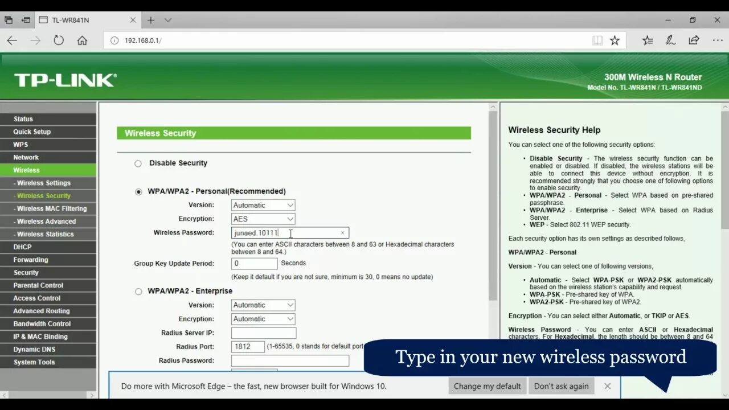Viewport: 729px width, 410px height.
Task: Select Disable Security radio button
Action: point(138,163)
